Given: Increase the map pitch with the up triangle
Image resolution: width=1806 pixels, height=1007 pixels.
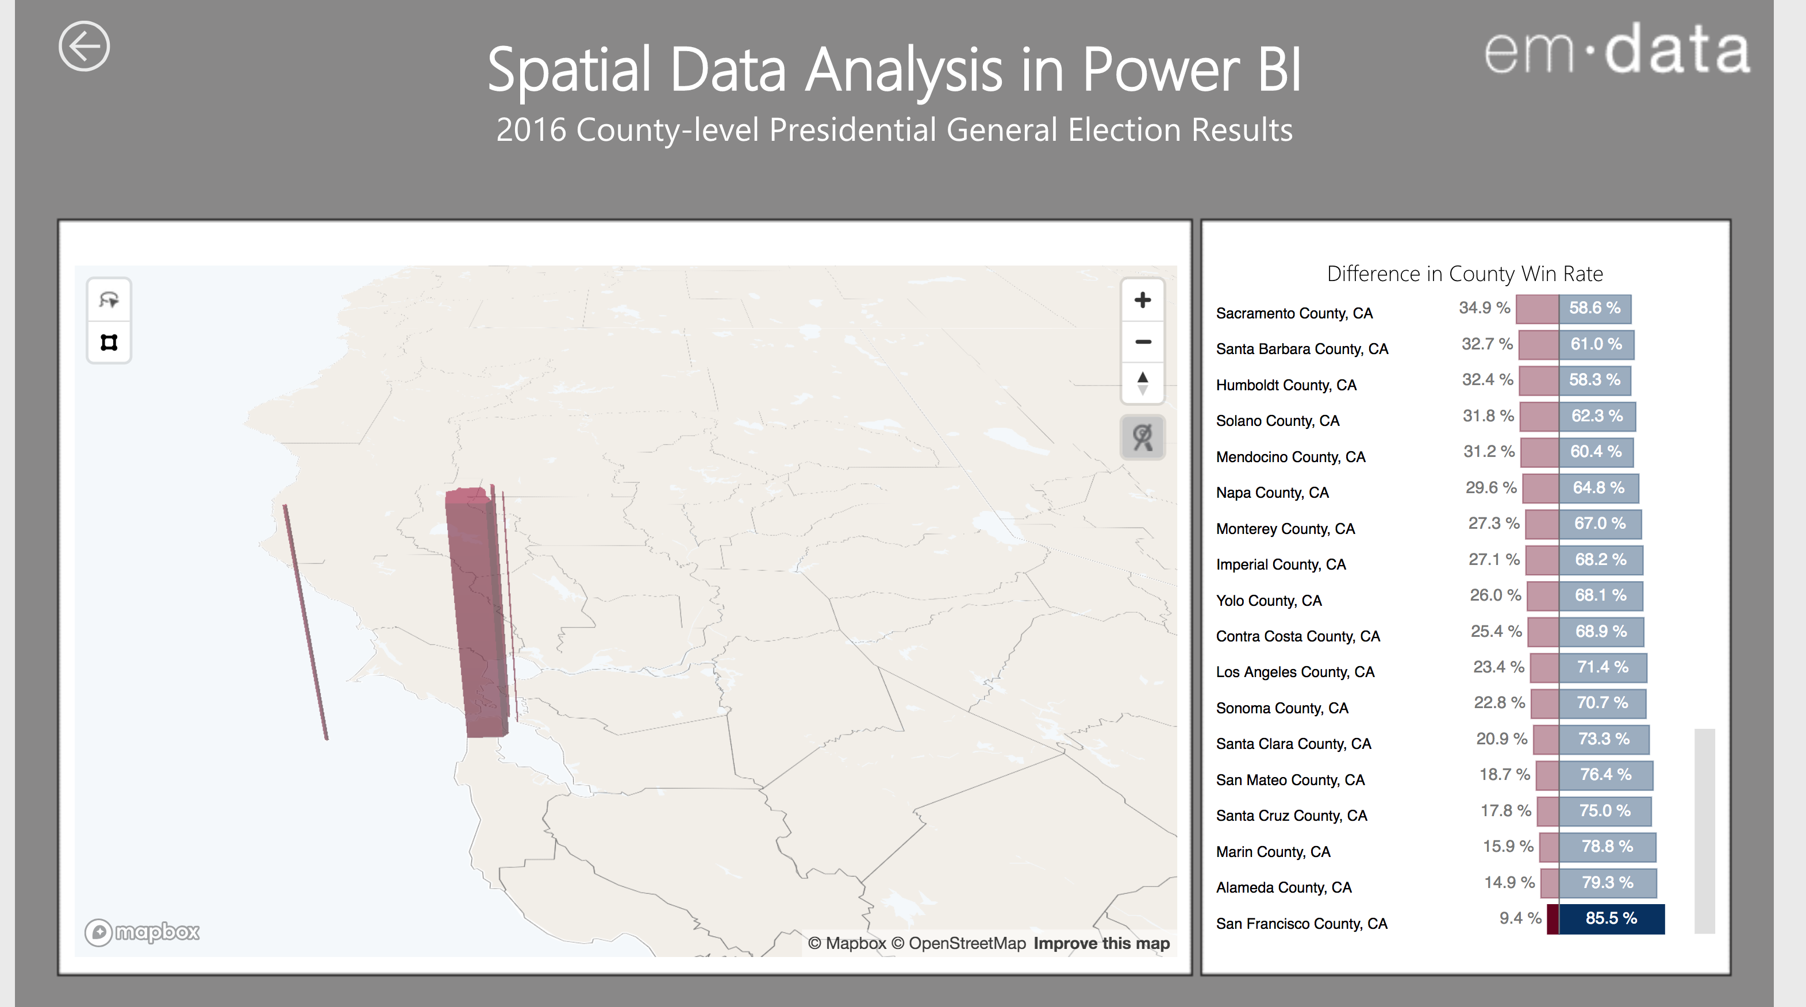Looking at the screenshot, I should coord(1142,376).
